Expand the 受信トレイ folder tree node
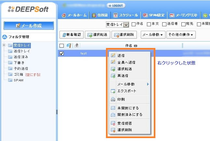Screen dimensions: 210x141 pos(4,45)
